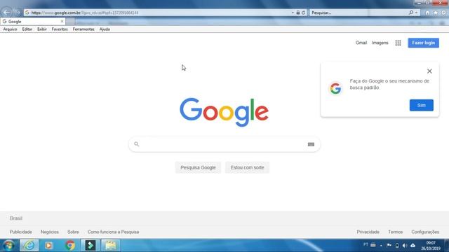Click the Internet Explorer taskbar icon
Screen dimensions: 449x252
29,246
